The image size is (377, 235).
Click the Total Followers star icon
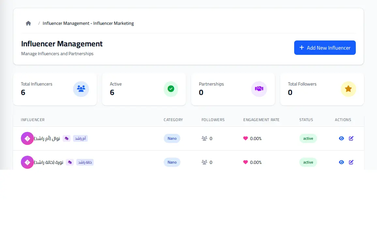coord(348,89)
